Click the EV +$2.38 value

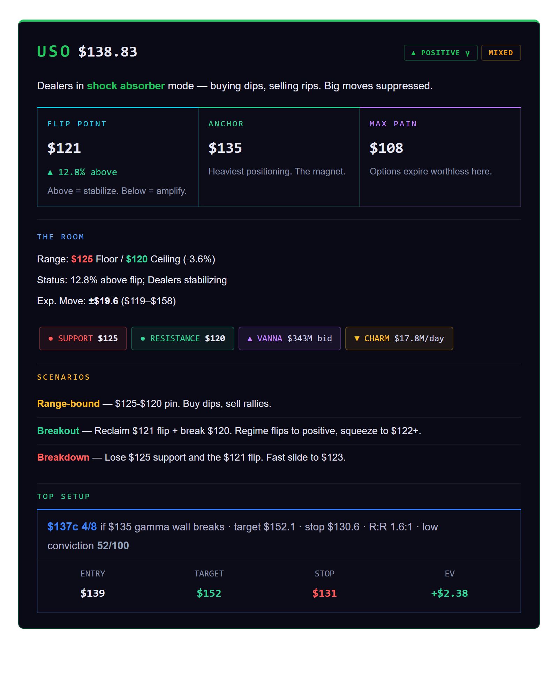point(449,593)
